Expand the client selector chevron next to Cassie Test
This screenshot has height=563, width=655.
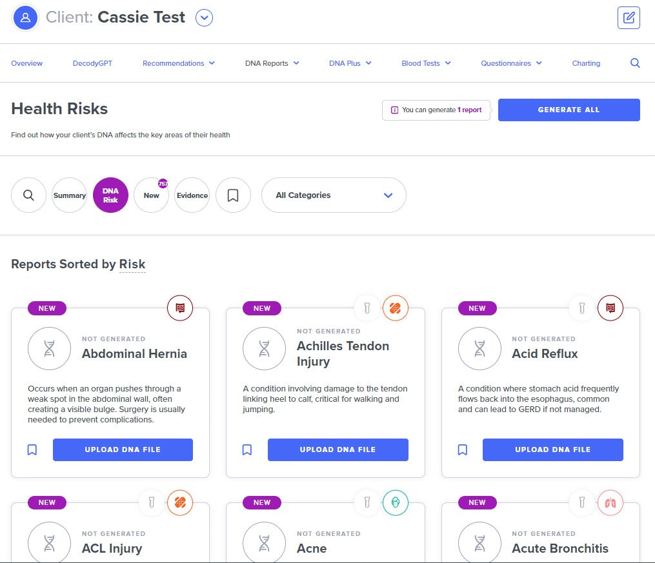point(204,17)
